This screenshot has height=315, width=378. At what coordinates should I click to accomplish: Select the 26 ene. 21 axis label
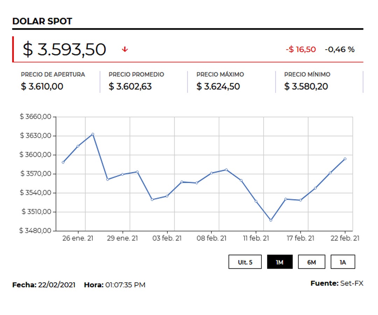[x=78, y=238]
